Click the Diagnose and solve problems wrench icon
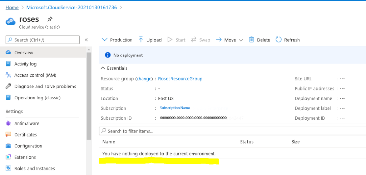Screen dimensions: 366x175 pos(9,86)
